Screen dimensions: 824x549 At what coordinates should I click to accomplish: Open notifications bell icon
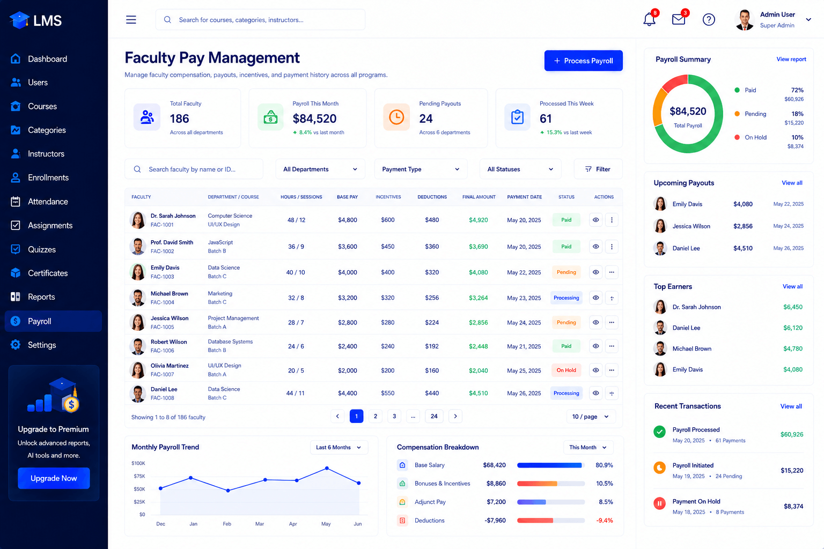[649, 20]
